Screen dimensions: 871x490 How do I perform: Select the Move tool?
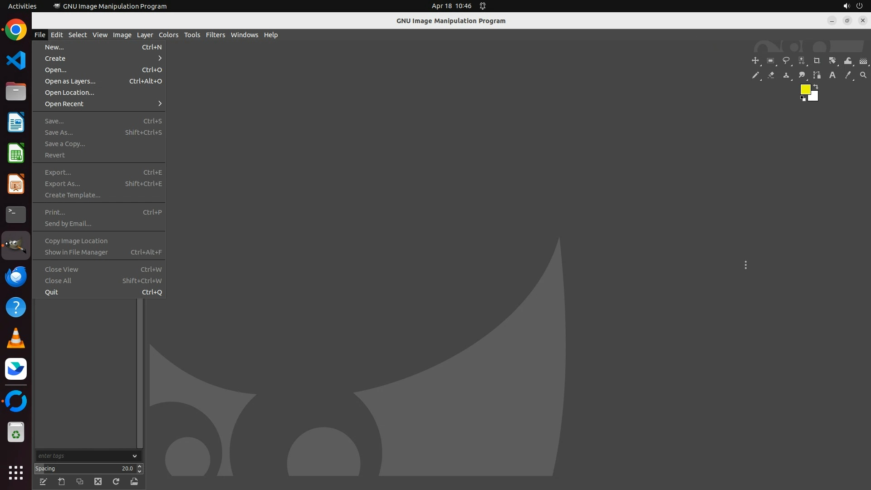tap(755, 60)
